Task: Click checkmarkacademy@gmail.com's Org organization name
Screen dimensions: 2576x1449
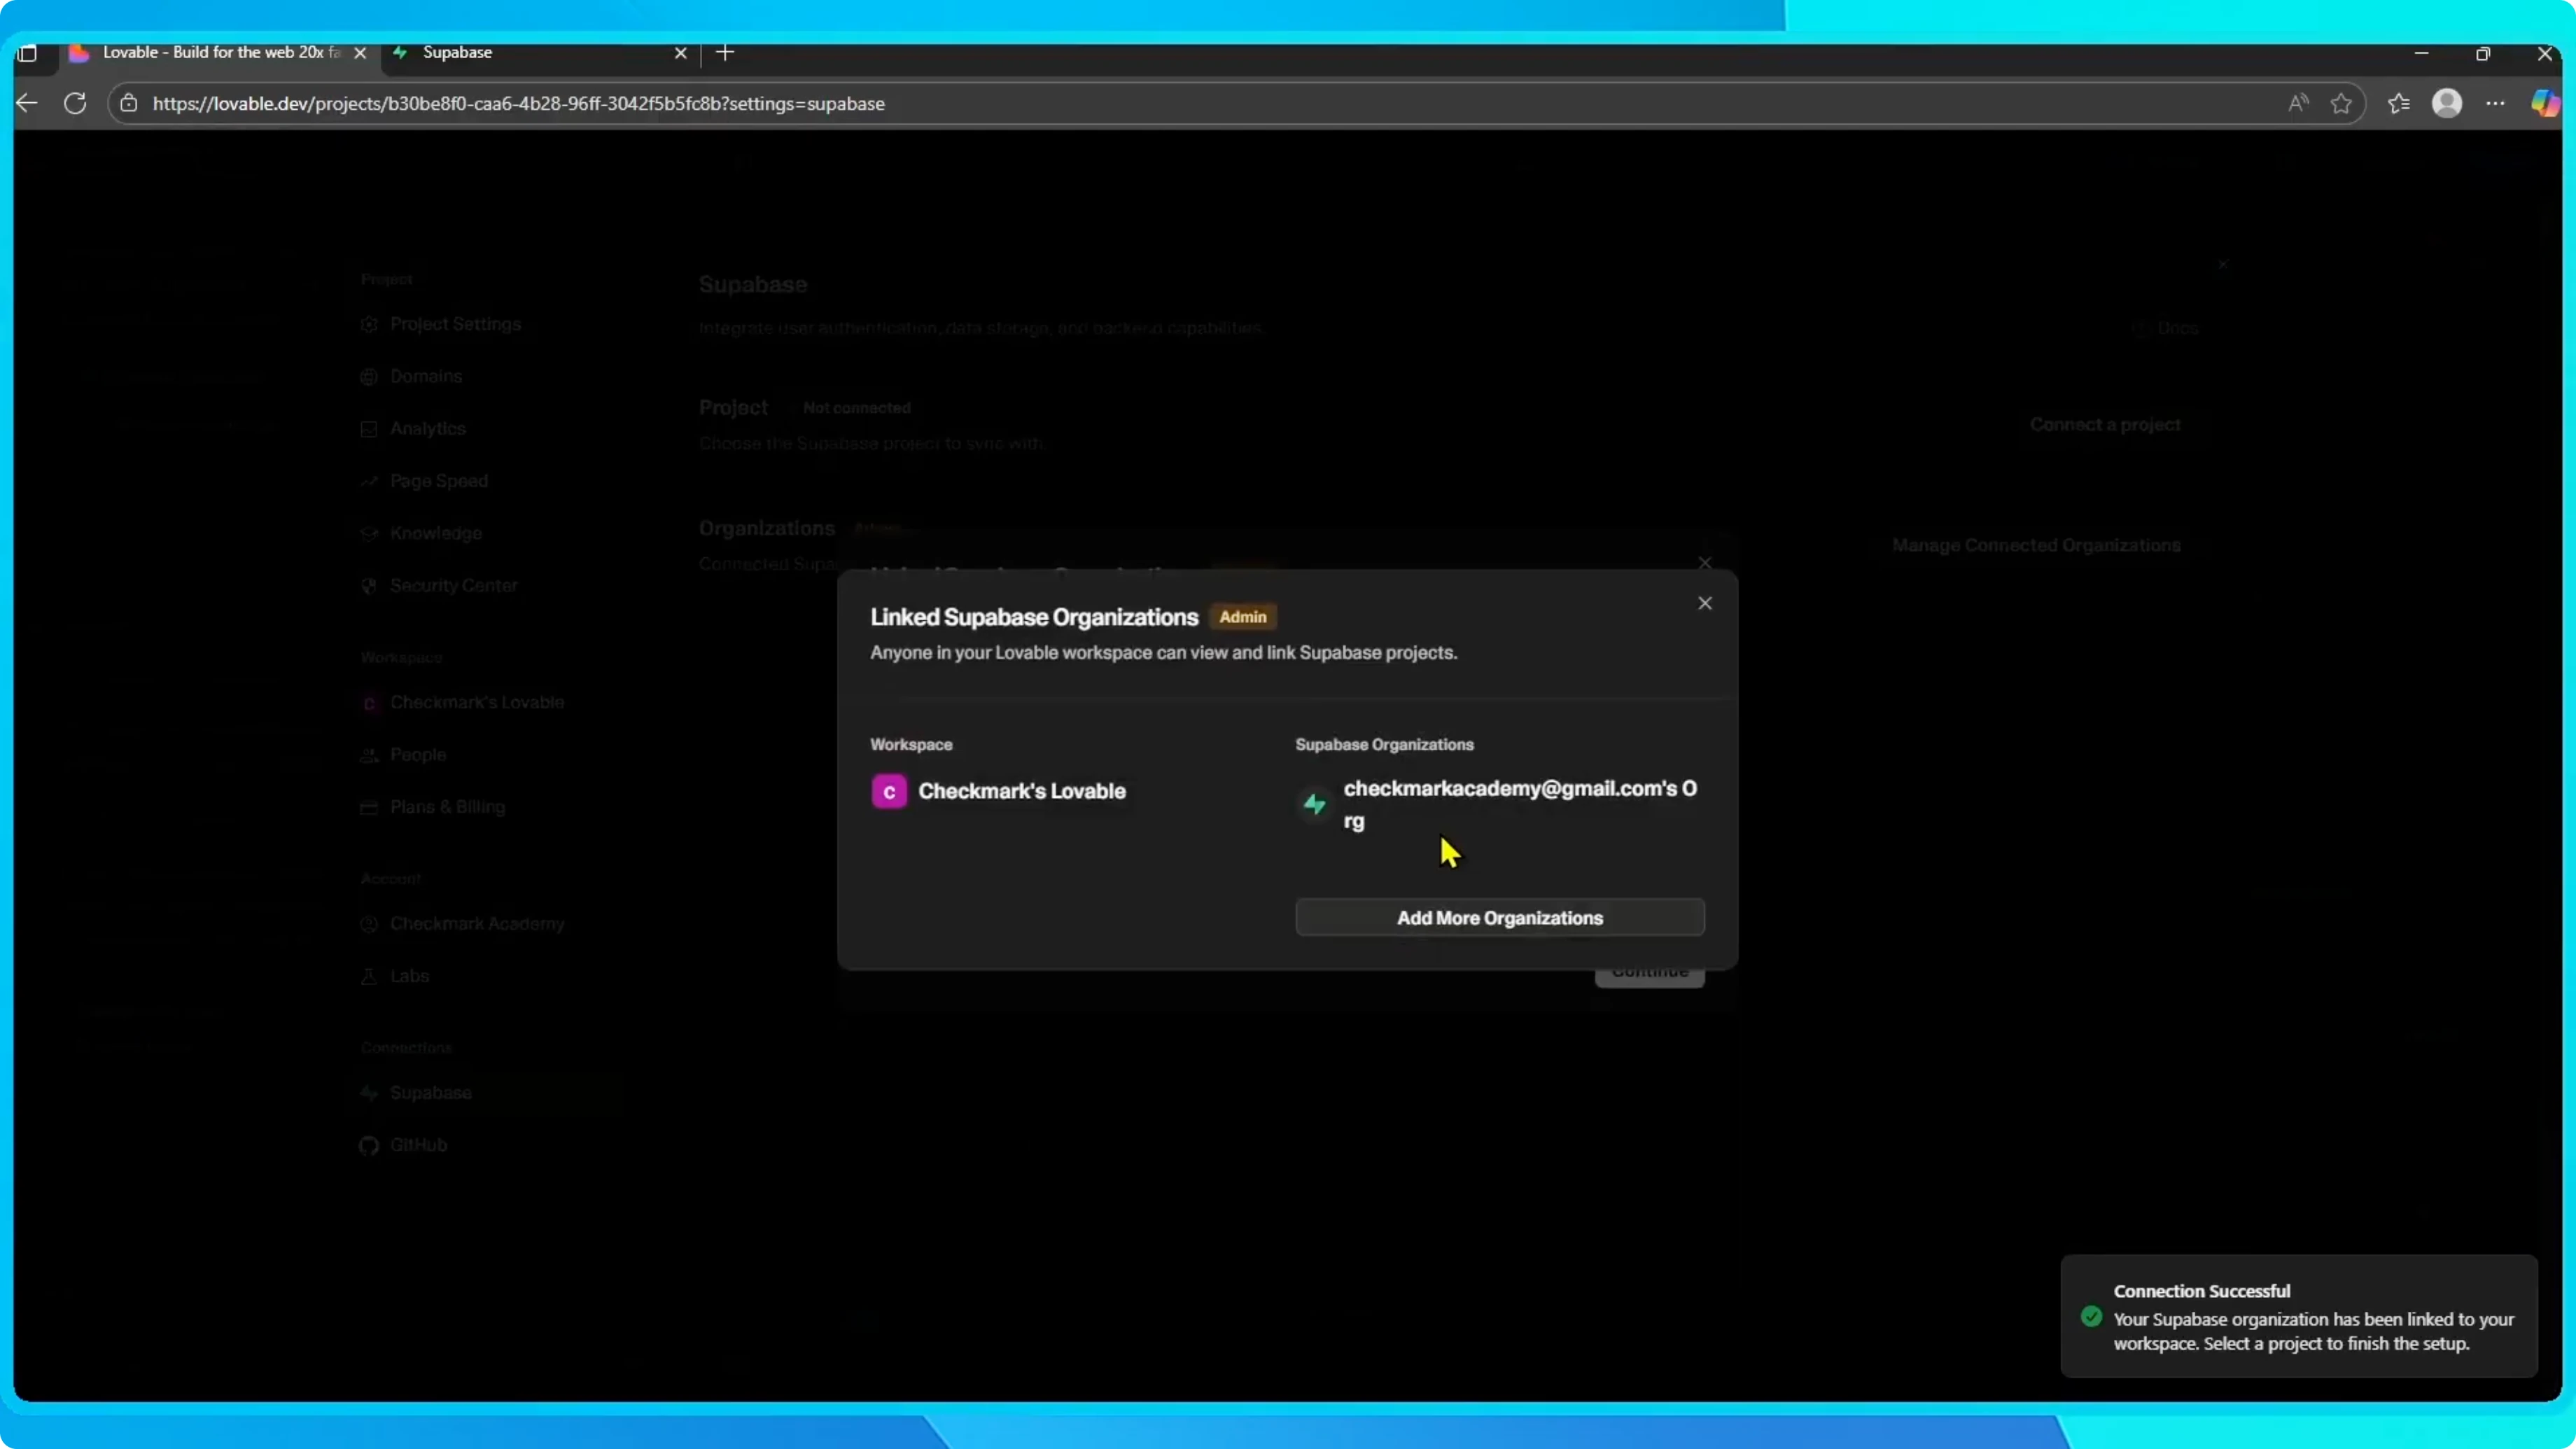Action: coord(1520,804)
